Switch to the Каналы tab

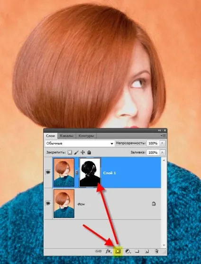[66, 136]
